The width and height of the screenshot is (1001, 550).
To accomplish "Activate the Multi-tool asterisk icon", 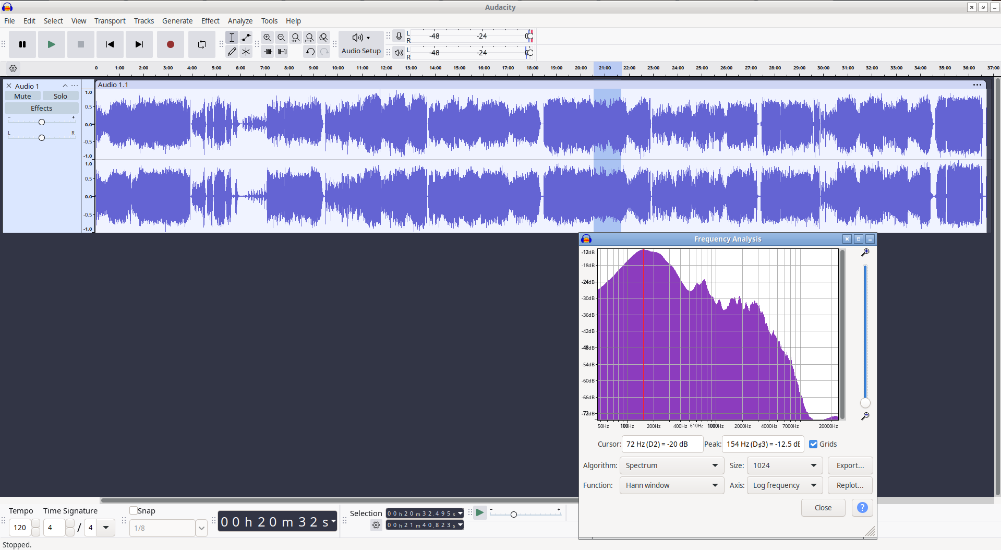I will [246, 52].
